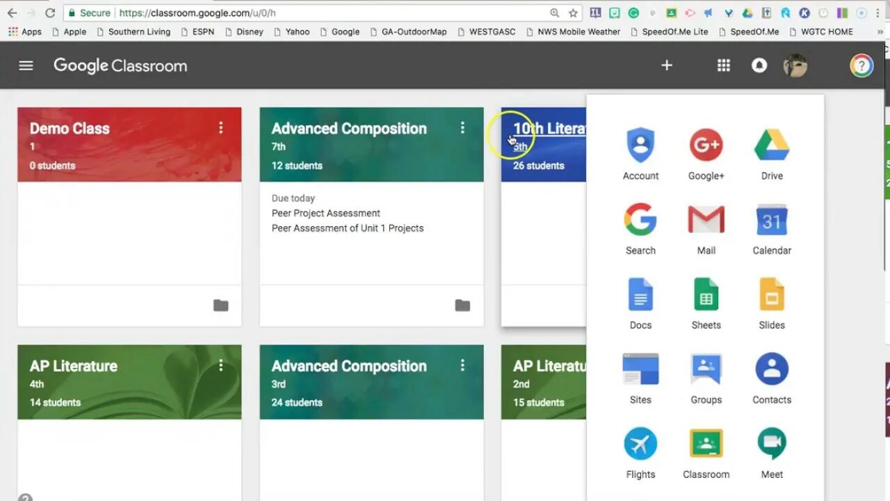
Task: Open the NWS Mobile Weather bookmark
Action: (573, 31)
